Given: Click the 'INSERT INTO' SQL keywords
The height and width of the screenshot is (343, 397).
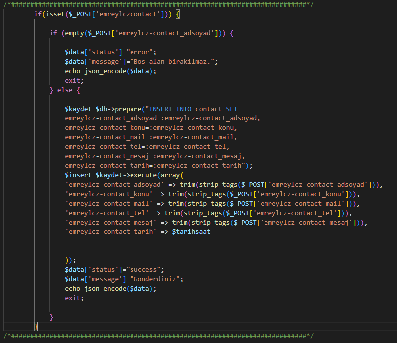Looking at the screenshot, I should 170,109.
